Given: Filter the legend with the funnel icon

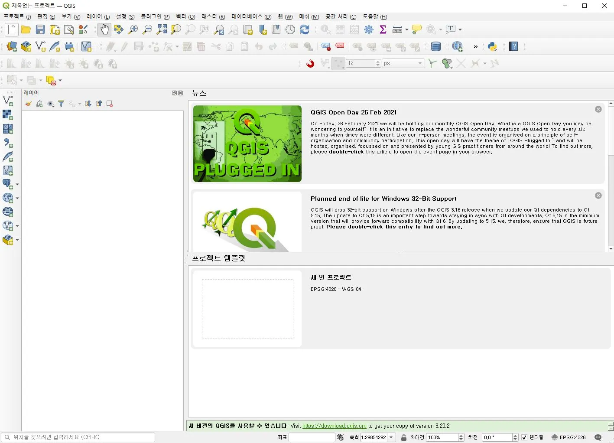Looking at the screenshot, I should pos(61,104).
